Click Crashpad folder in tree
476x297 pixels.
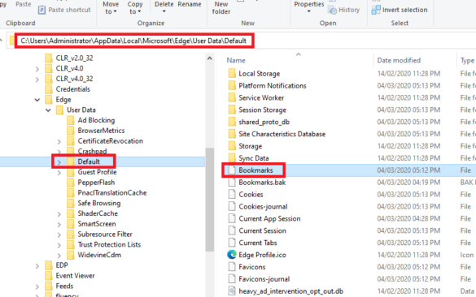[x=87, y=151]
